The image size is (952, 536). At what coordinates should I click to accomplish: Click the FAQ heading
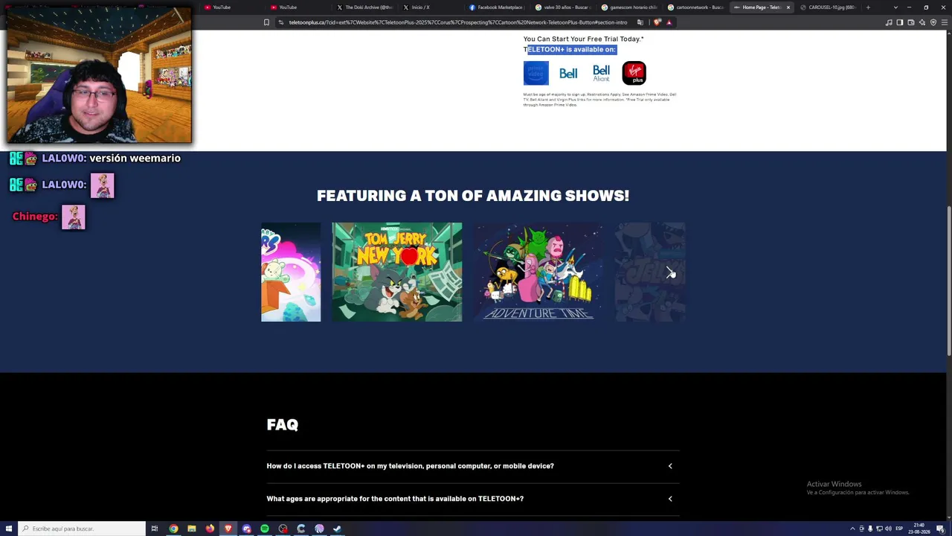[283, 425]
